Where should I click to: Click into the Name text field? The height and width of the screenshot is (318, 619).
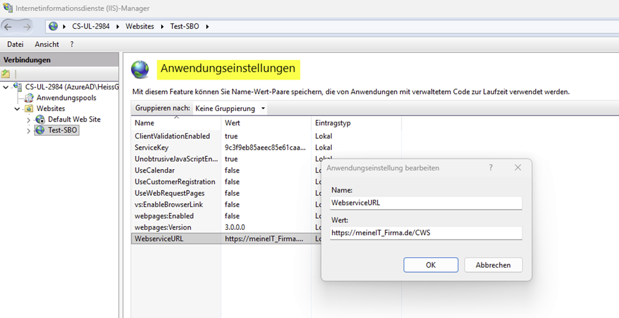point(426,203)
